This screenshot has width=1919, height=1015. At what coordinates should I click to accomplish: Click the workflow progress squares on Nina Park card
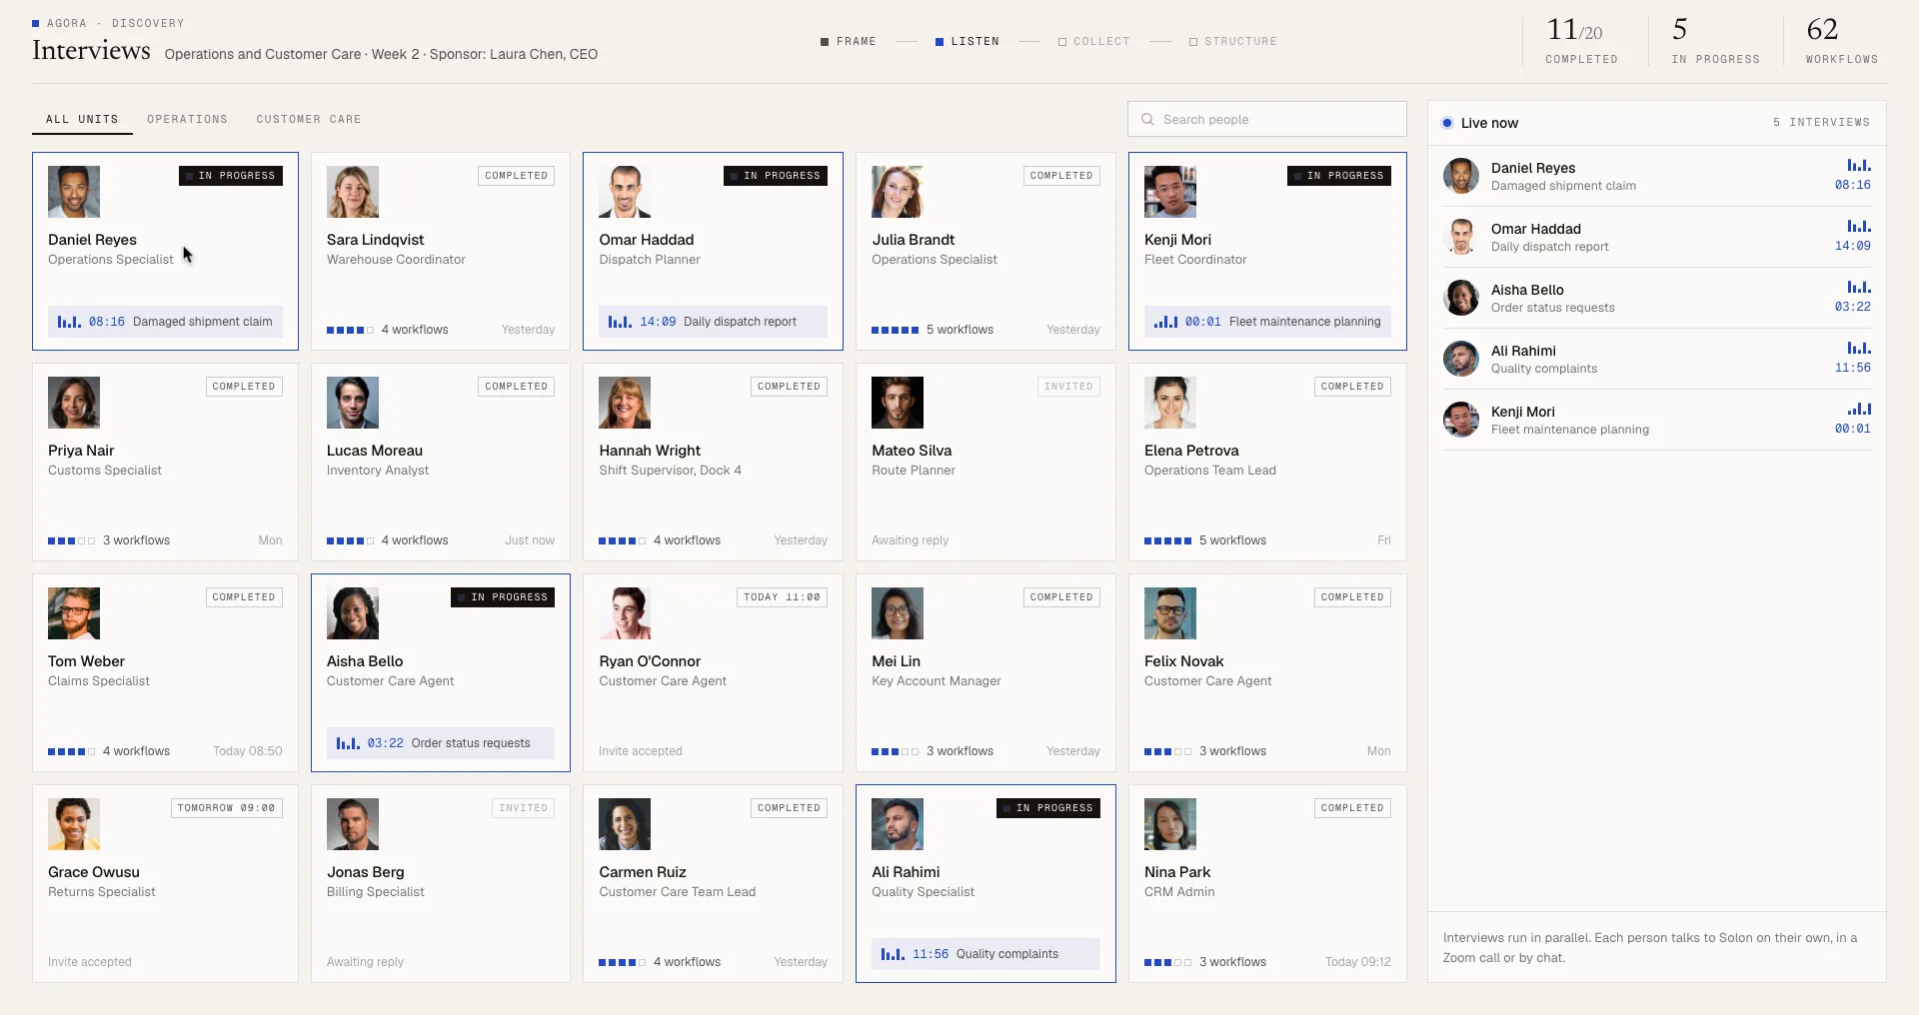1167,962
